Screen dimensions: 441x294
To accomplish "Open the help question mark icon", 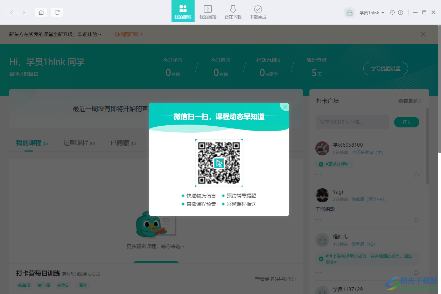I will coord(401,13).
